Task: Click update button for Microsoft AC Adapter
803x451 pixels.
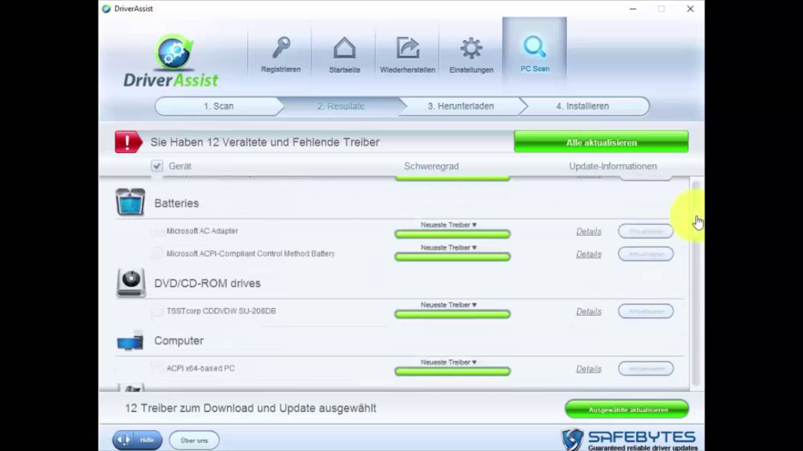Action: (646, 231)
